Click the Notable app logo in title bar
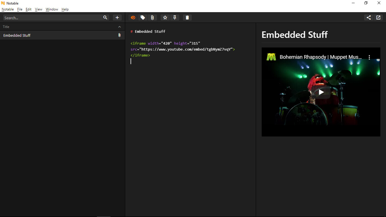Viewport: 386px width, 217px height. pyautogui.click(x=3, y=3)
